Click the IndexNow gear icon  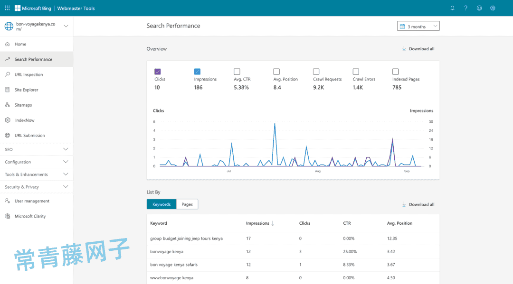coord(7,120)
